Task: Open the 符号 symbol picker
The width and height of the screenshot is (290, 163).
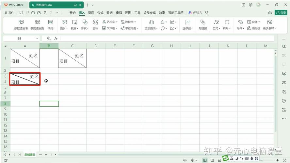Action: pos(227,25)
